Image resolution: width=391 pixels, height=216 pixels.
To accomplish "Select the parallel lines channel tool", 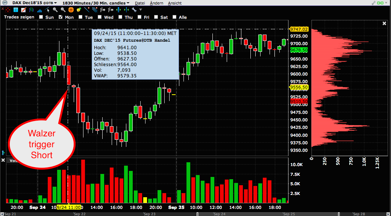I will (x=94, y=10).
